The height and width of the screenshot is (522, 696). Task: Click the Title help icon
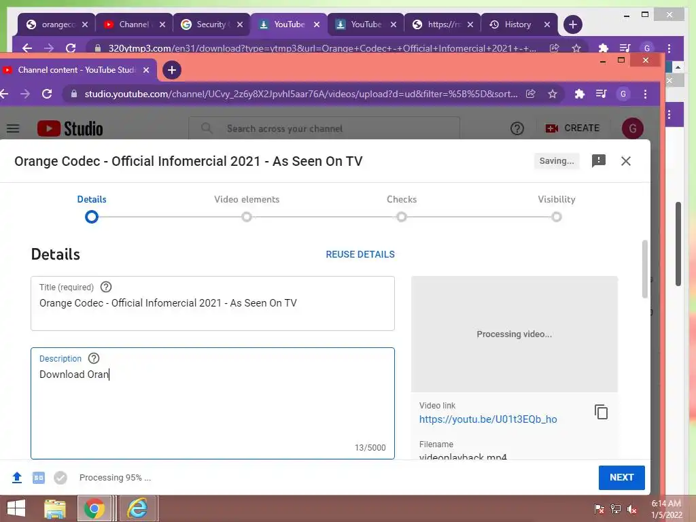(x=105, y=288)
